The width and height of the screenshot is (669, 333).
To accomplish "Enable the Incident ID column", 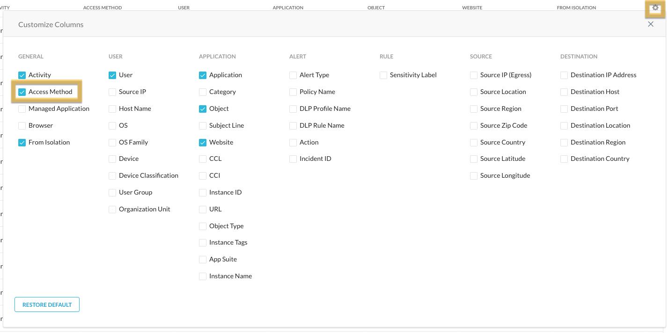I will pos(293,159).
